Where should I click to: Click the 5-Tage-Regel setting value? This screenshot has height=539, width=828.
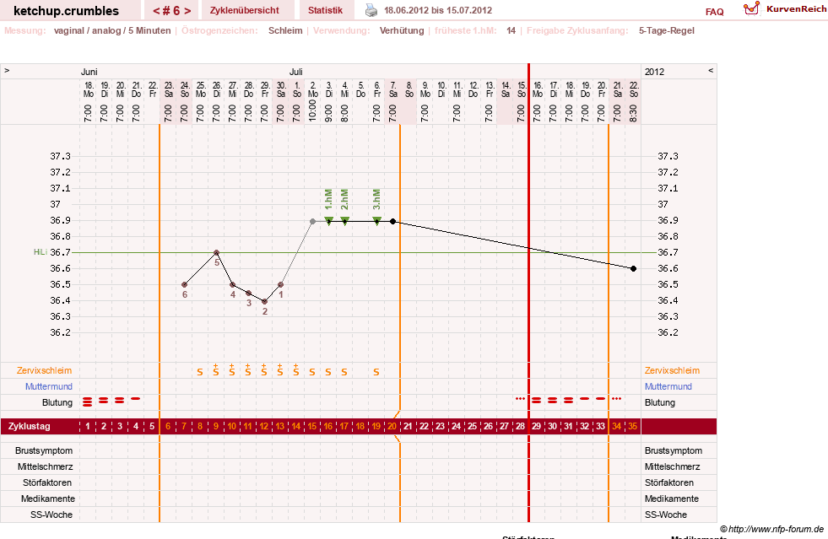[667, 30]
